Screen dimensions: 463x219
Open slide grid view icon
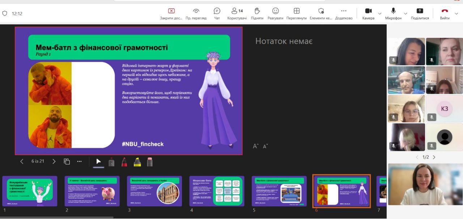pyautogui.click(x=67, y=161)
